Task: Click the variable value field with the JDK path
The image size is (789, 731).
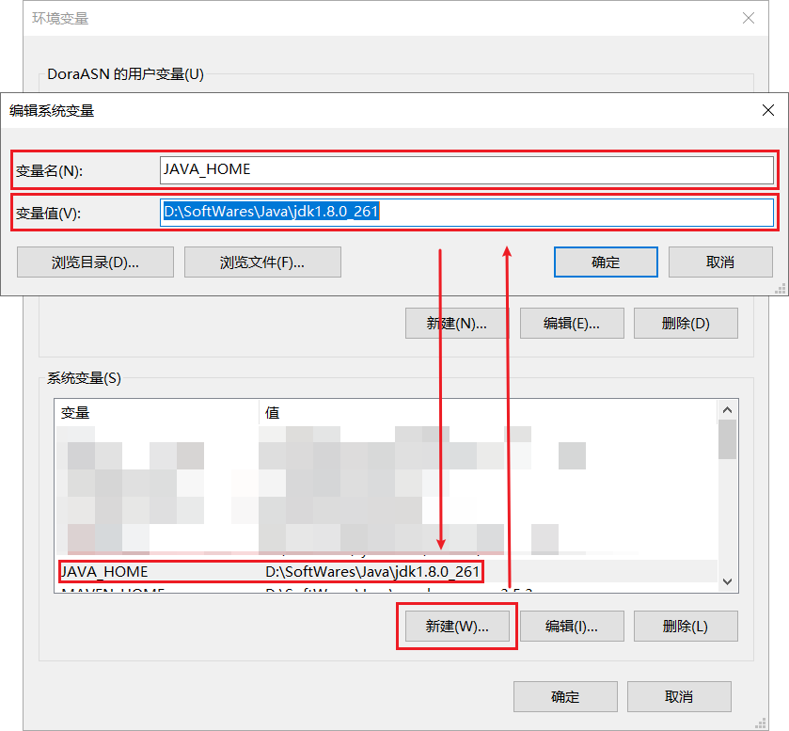Action: 466,213
